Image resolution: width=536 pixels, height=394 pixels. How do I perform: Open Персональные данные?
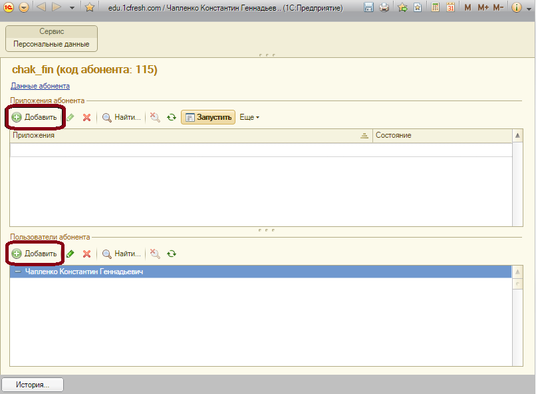(51, 44)
